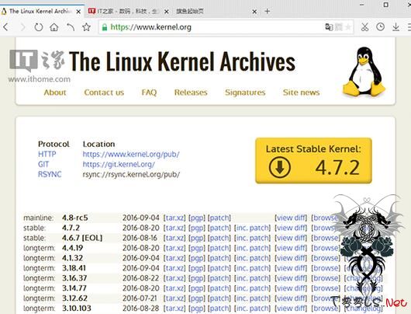View diff for longterm 4.1.32
The image size is (411, 314).
pos(291,258)
